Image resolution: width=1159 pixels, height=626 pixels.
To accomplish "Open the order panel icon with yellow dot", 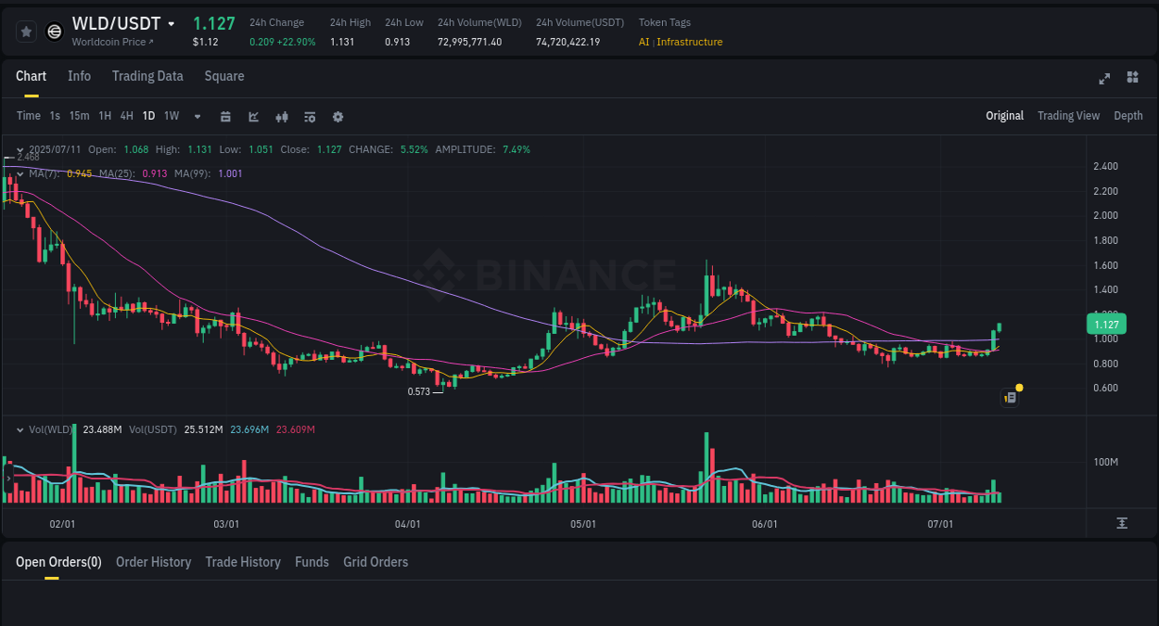I will click(x=1009, y=397).
